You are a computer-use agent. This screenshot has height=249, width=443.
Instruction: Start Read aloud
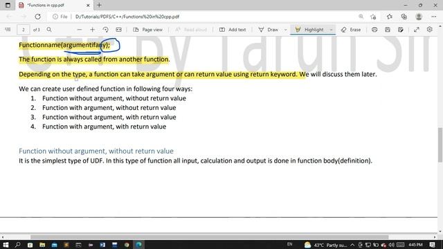(191, 29)
